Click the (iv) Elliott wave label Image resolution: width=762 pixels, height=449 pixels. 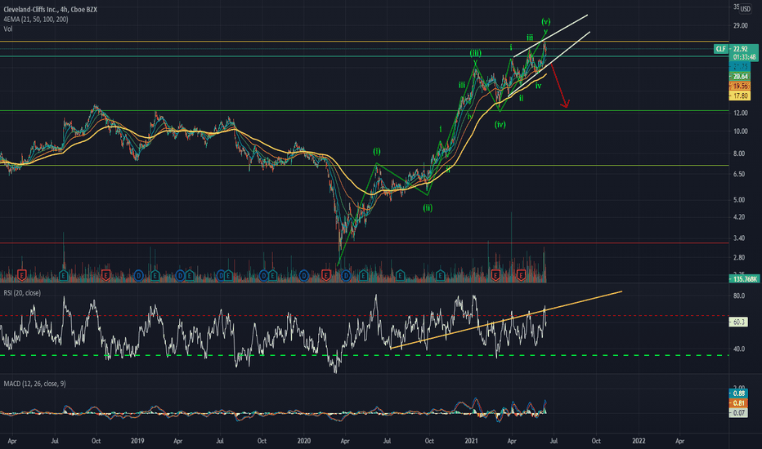(500, 124)
